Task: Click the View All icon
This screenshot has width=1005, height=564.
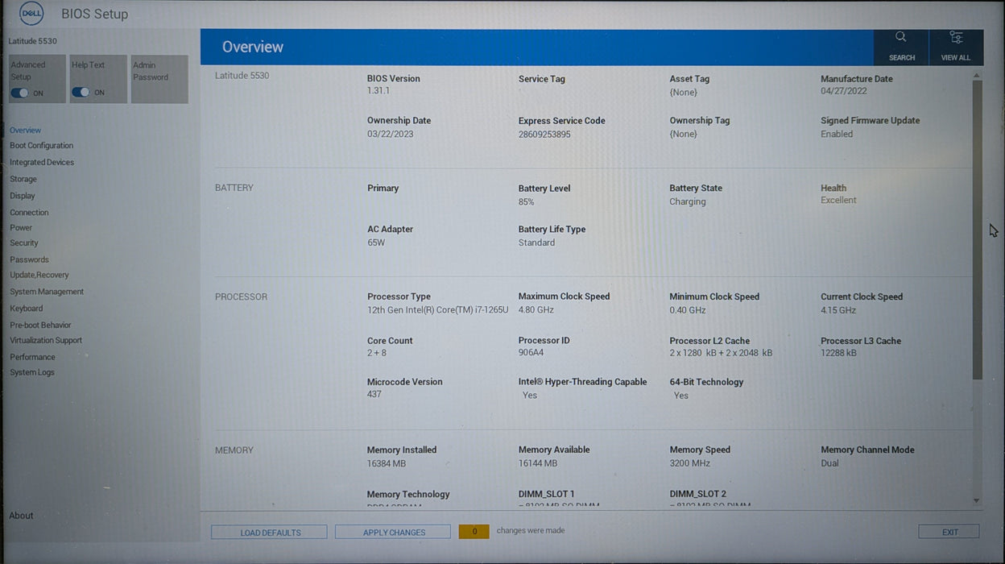Action: (956, 37)
